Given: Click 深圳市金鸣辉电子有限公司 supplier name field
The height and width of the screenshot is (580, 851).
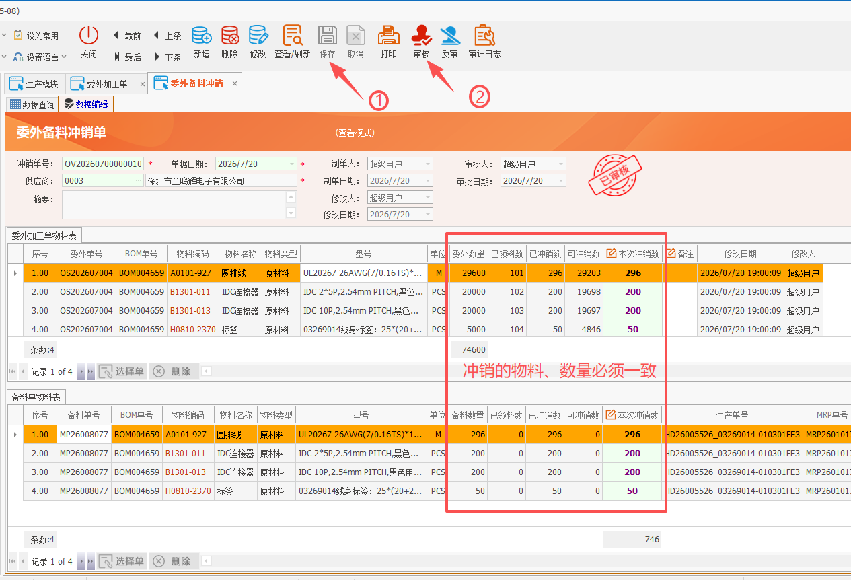Looking at the screenshot, I should [221, 180].
